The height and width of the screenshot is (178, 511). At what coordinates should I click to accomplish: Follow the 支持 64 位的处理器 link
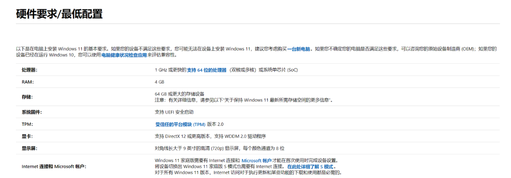pyautogui.click(x=207, y=70)
